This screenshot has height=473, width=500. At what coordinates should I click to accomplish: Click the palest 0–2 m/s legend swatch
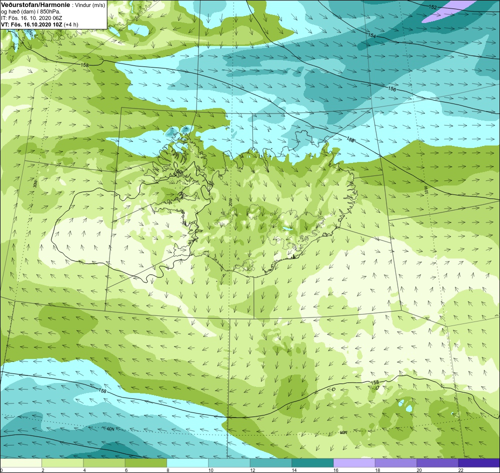coord(21,463)
